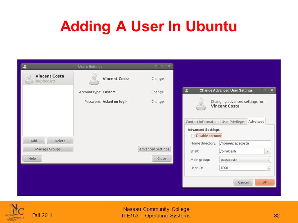Click the User ID spinner arrows
This screenshot has width=298, height=223.
[x=269, y=168]
